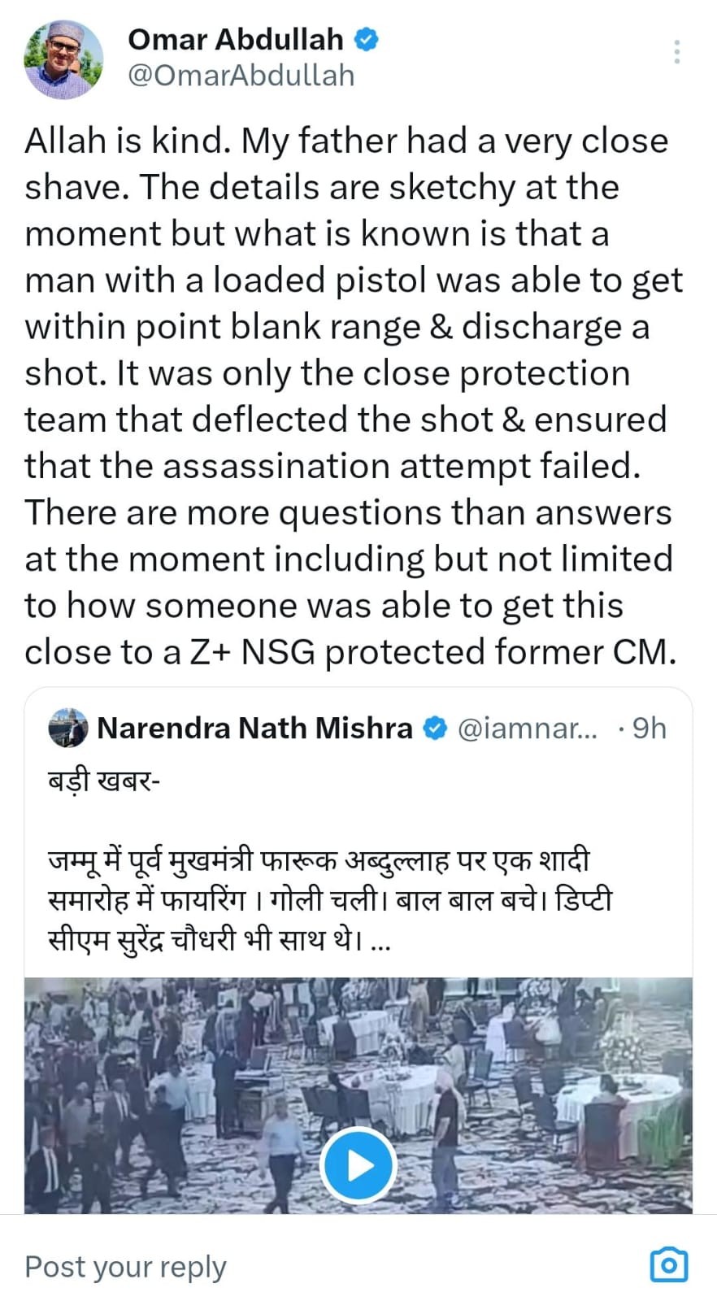Click the @OmarAbdullah handle
717x1301 pixels.
(x=241, y=76)
